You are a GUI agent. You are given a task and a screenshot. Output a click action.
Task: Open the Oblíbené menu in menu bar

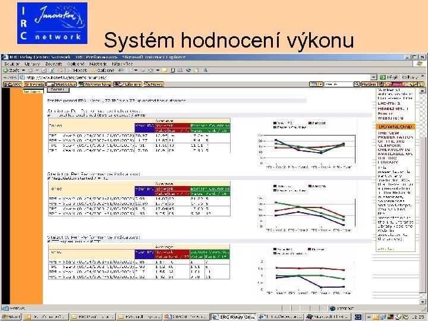[x=75, y=64]
